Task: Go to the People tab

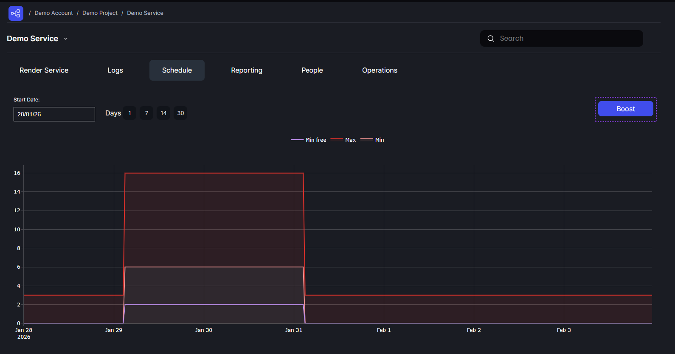Action: pos(312,70)
